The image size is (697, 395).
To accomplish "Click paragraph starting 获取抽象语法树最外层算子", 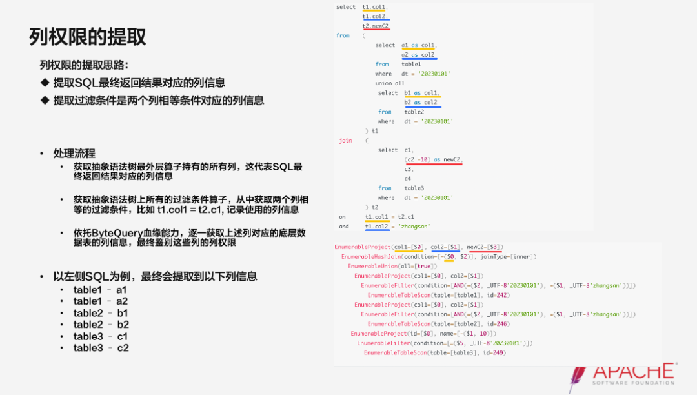I will click(188, 172).
